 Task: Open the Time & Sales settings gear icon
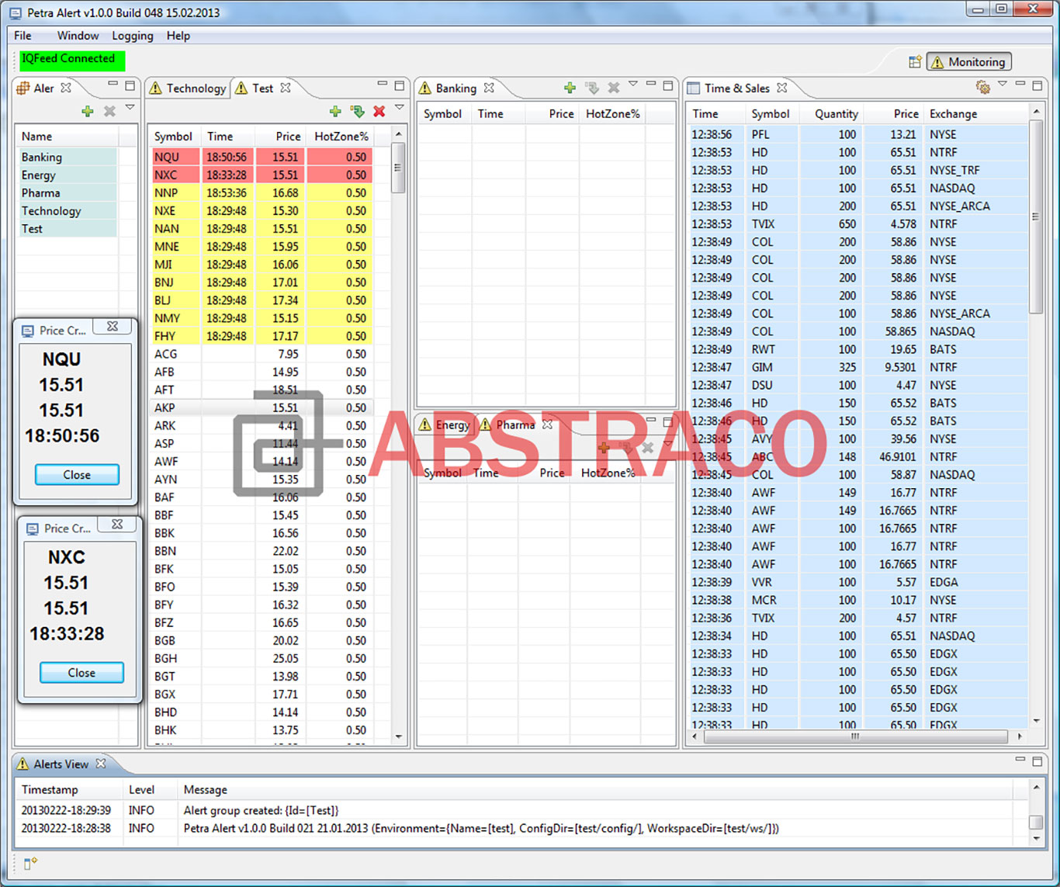coord(984,87)
